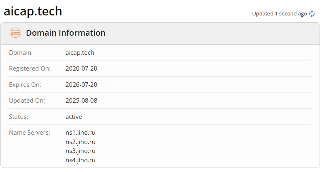Click the 'Updated 1 second ago' text
Image resolution: width=322 pixels, height=172 pixels.
tap(280, 14)
